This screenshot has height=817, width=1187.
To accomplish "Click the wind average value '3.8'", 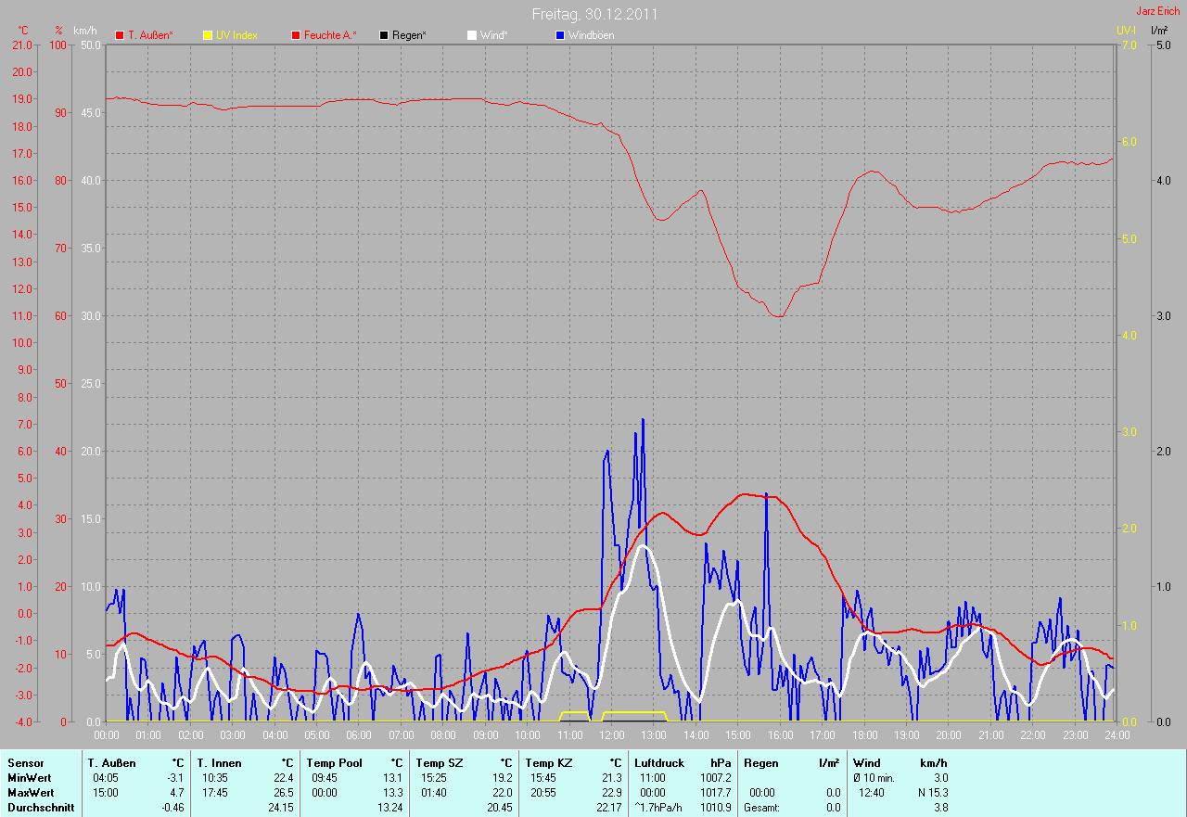I will click(x=940, y=808).
